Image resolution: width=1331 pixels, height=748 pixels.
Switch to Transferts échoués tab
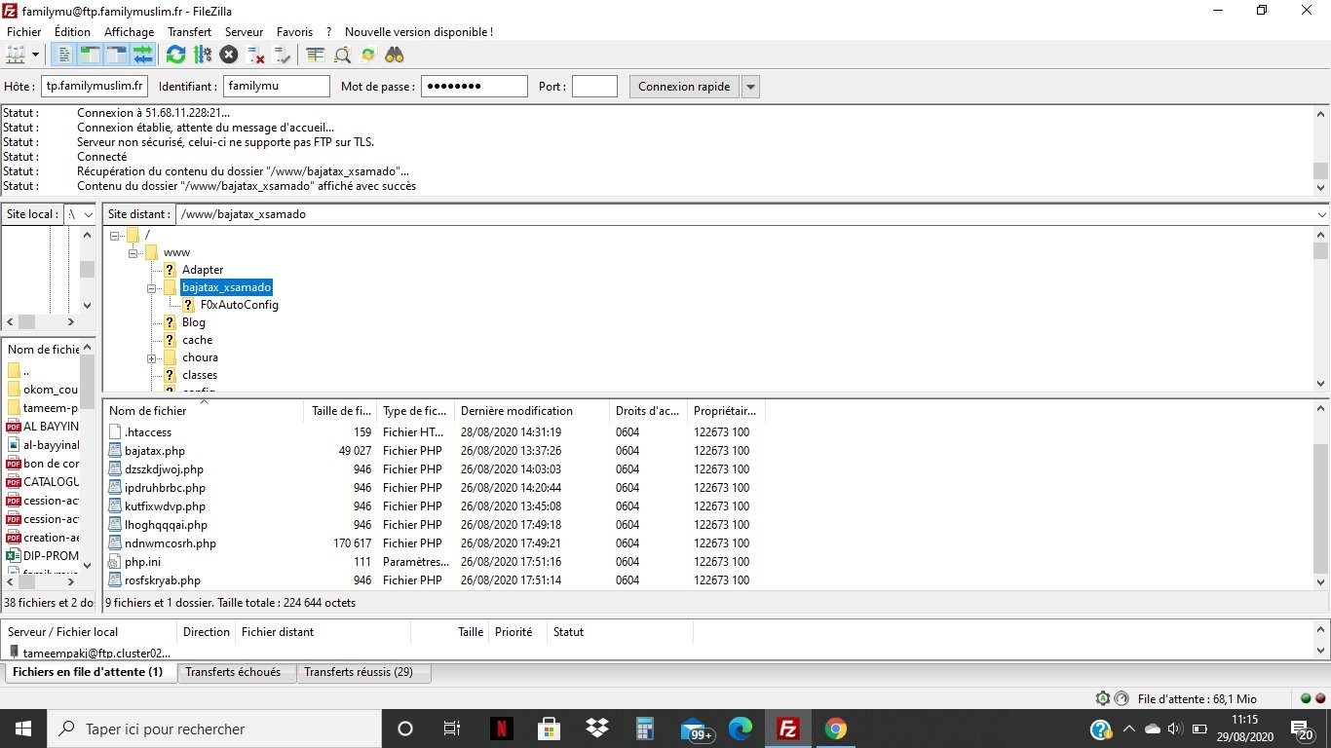click(234, 672)
